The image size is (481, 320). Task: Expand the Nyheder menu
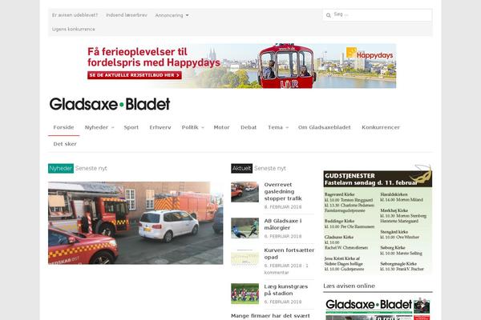pyautogui.click(x=99, y=127)
